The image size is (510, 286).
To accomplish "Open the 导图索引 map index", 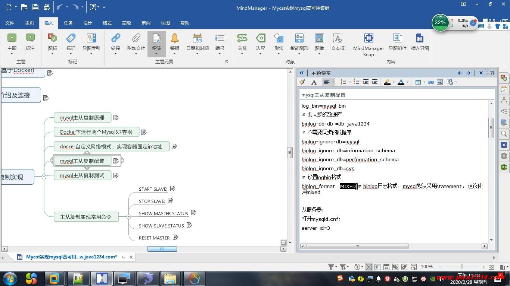I will coord(91,38).
